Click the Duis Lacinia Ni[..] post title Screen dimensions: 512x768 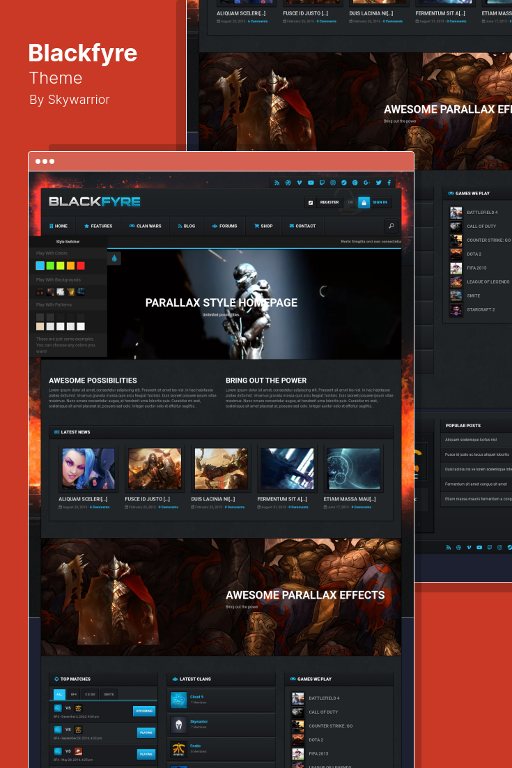pos(213,499)
